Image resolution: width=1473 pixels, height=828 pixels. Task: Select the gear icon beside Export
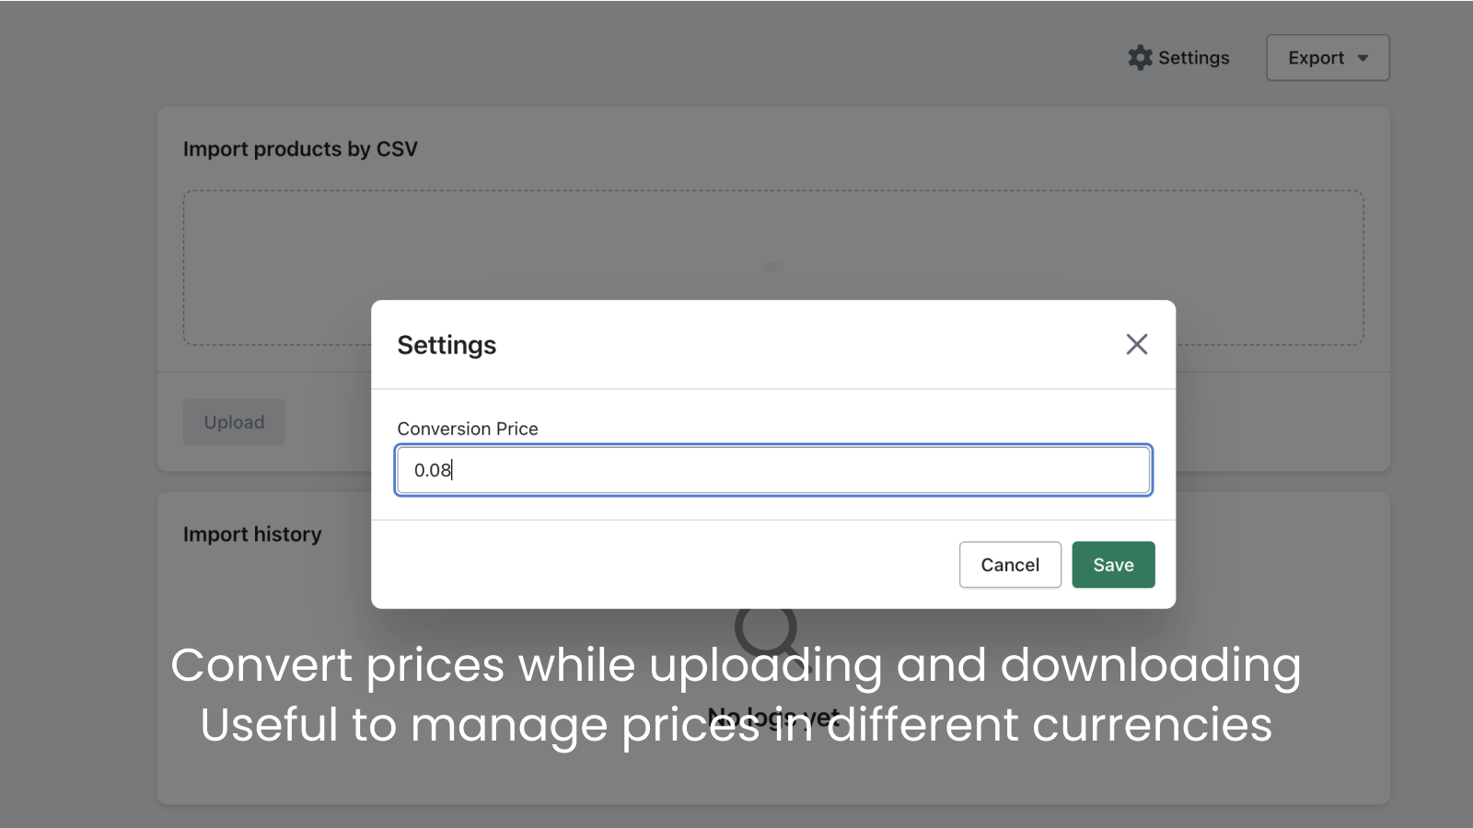[1139, 57]
